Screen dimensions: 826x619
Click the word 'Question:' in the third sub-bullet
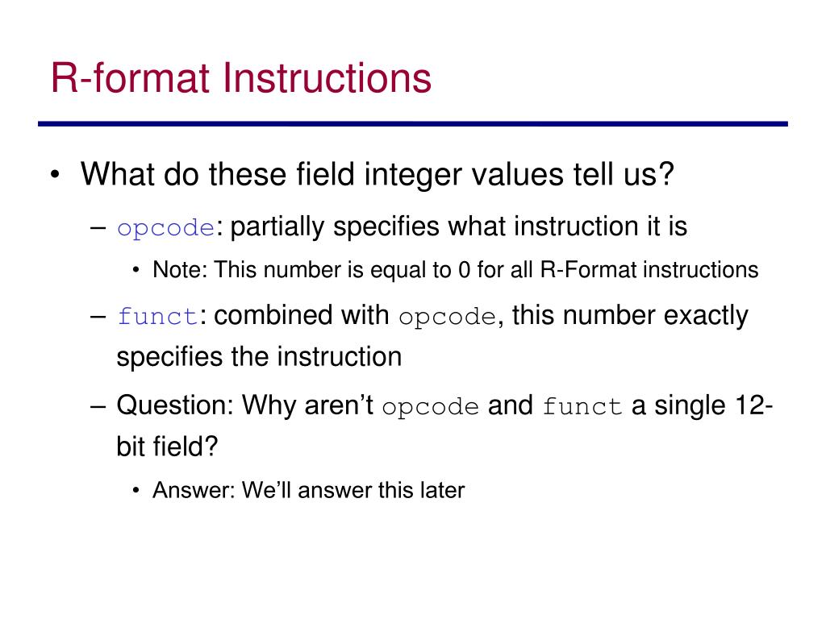pos(175,406)
